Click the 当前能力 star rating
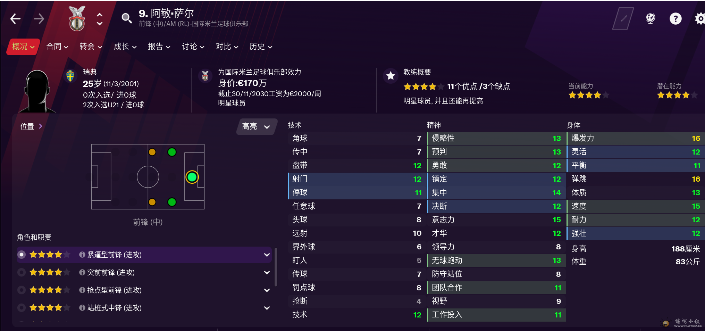Screen dimensions: 705x331 pos(589,95)
